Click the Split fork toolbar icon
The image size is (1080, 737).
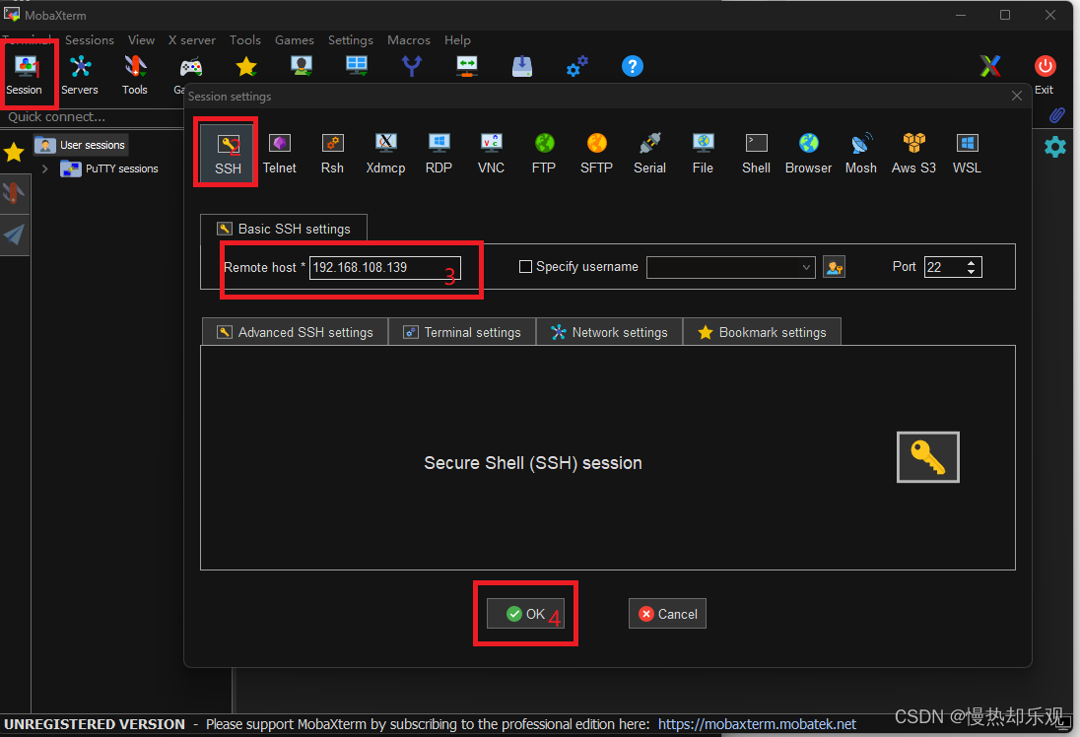[412, 66]
